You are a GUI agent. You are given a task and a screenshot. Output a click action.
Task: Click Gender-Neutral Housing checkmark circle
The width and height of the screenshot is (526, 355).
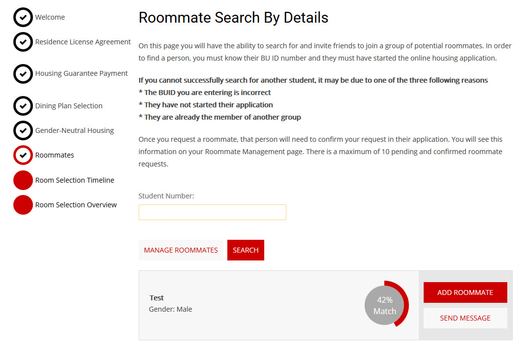pos(23,130)
